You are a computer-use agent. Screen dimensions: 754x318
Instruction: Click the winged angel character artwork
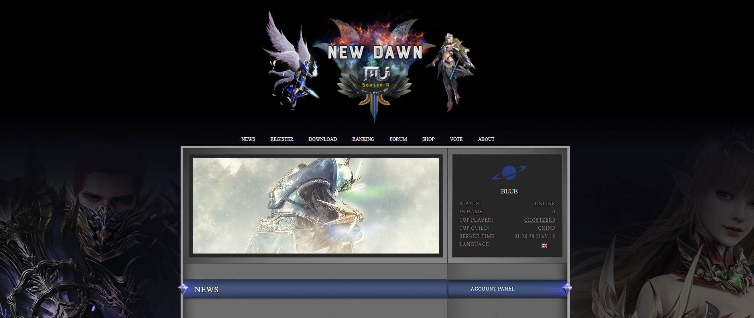tap(291, 60)
